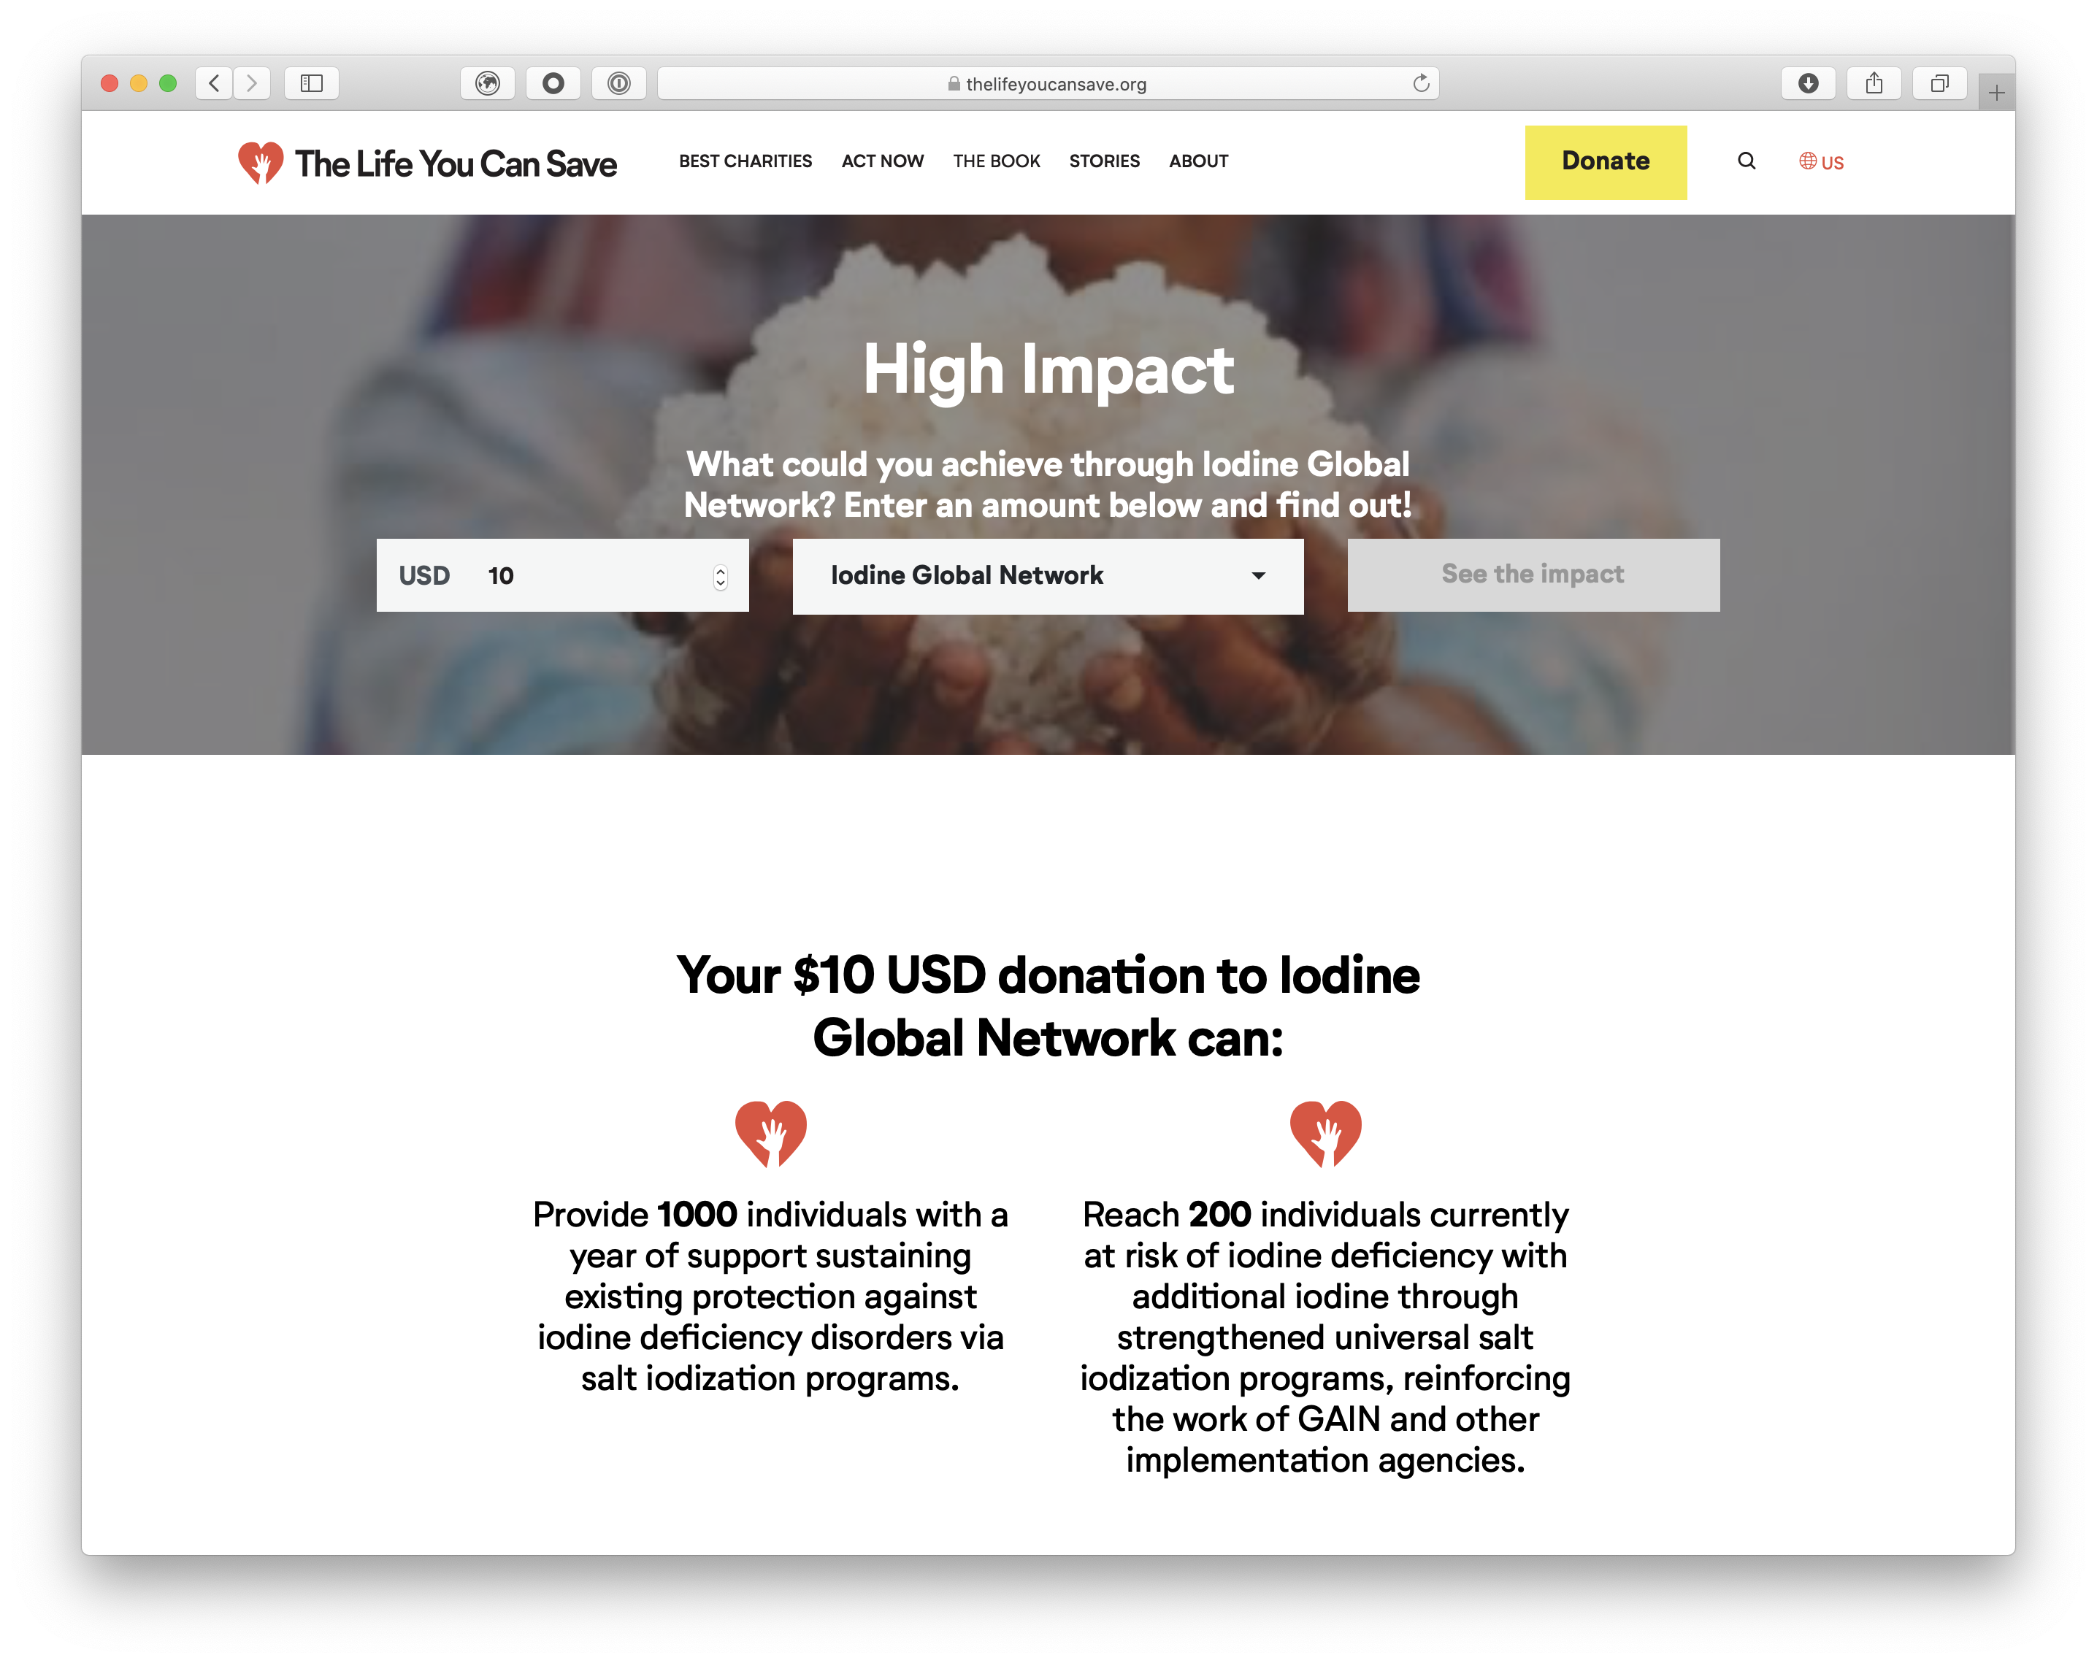Click the site search magnifier icon
This screenshot has width=2097, height=1663.
click(1746, 161)
